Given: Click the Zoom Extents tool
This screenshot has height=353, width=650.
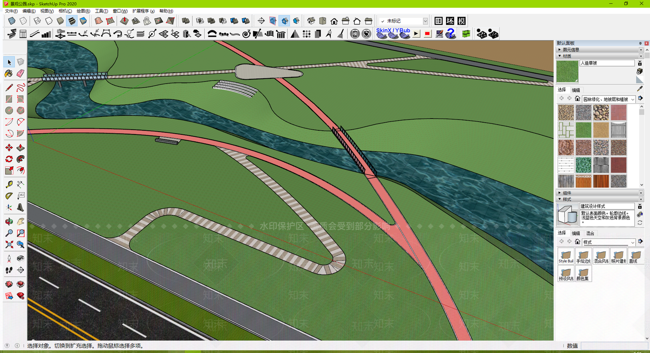Looking at the screenshot, I should point(9,244).
